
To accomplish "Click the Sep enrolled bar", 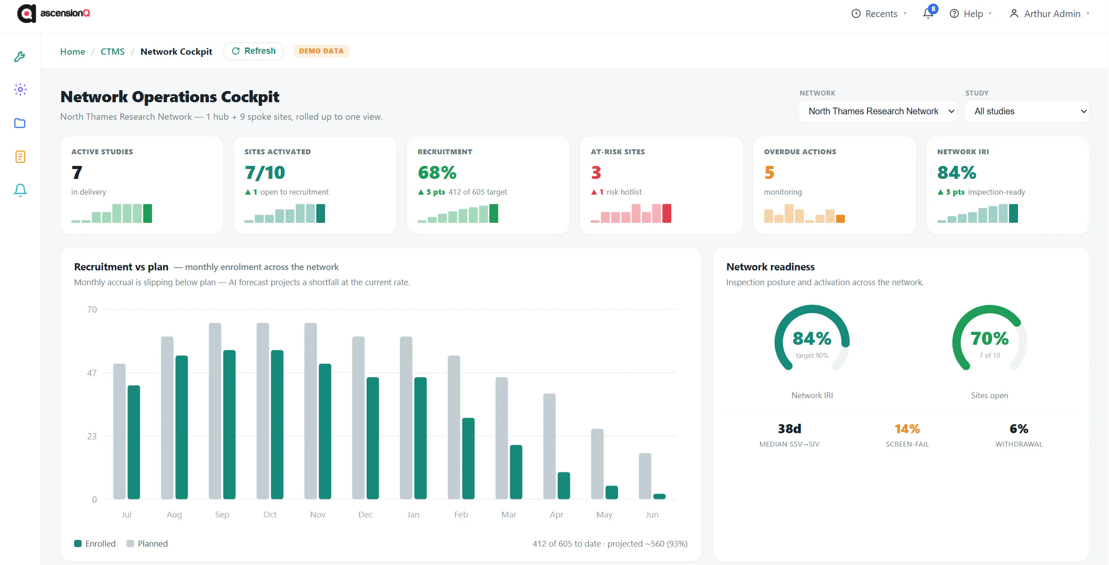I will [x=229, y=425].
